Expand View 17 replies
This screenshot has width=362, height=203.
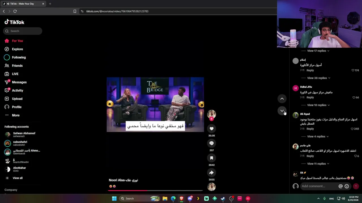[318, 51]
